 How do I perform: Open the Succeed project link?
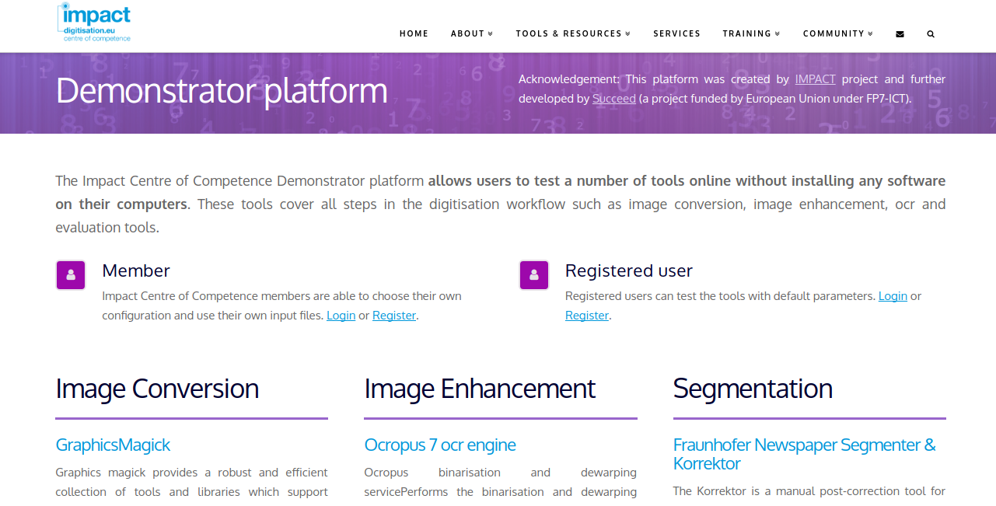click(x=613, y=99)
